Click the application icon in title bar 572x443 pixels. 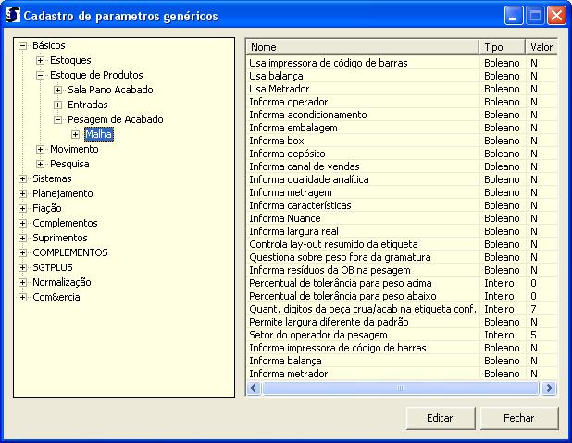click(13, 16)
